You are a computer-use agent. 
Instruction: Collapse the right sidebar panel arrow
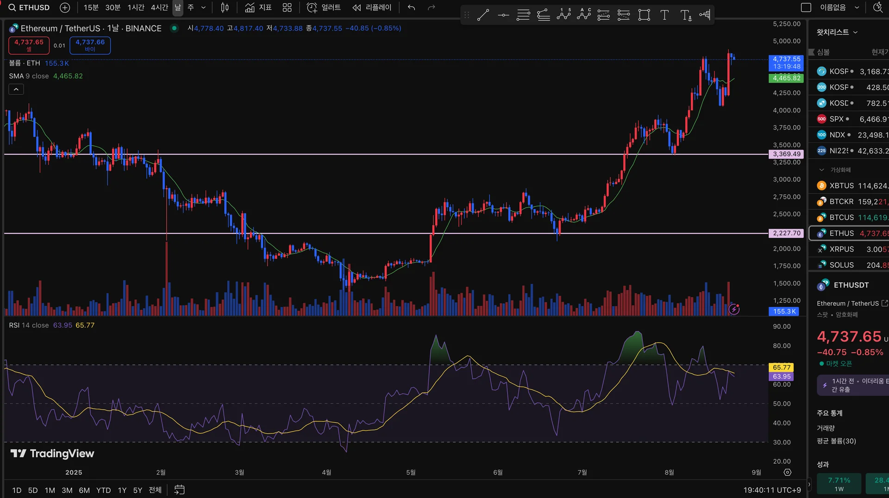809,485
